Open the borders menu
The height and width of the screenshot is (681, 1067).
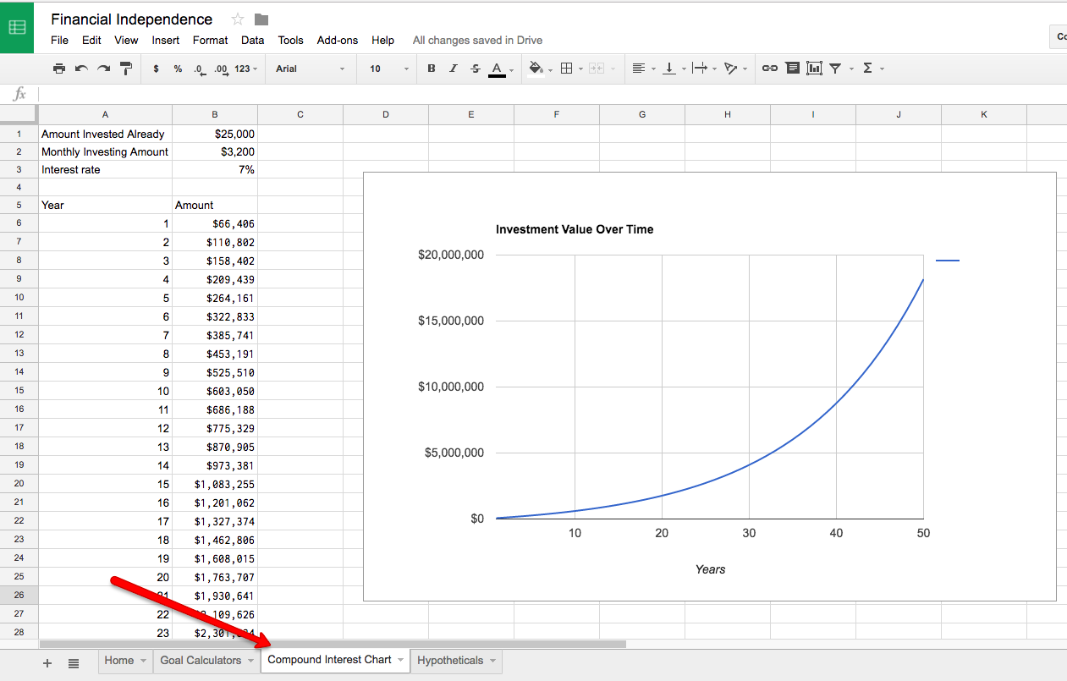coord(571,69)
